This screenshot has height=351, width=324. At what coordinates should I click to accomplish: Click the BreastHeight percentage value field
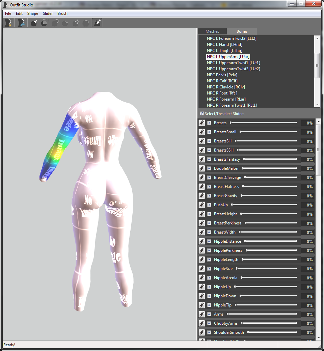pos(308,214)
